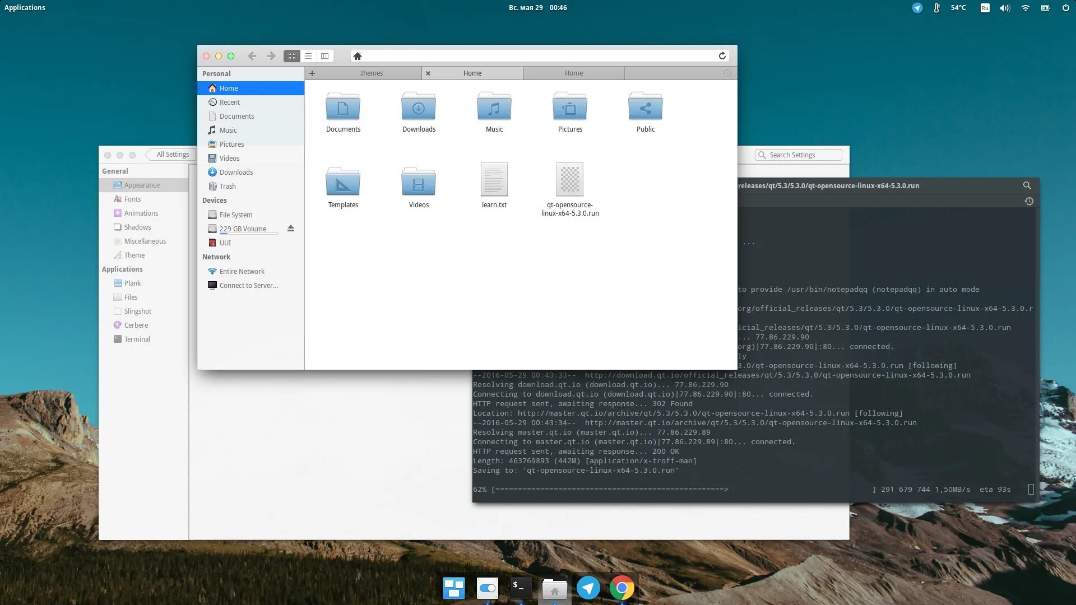Switch to column view mode

point(324,56)
